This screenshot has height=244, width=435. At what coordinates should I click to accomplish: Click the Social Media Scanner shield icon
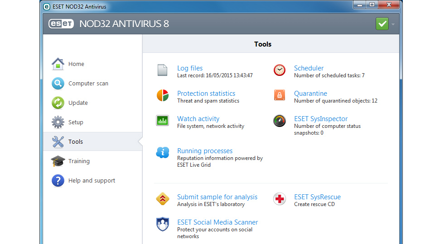[x=163, y=224]
